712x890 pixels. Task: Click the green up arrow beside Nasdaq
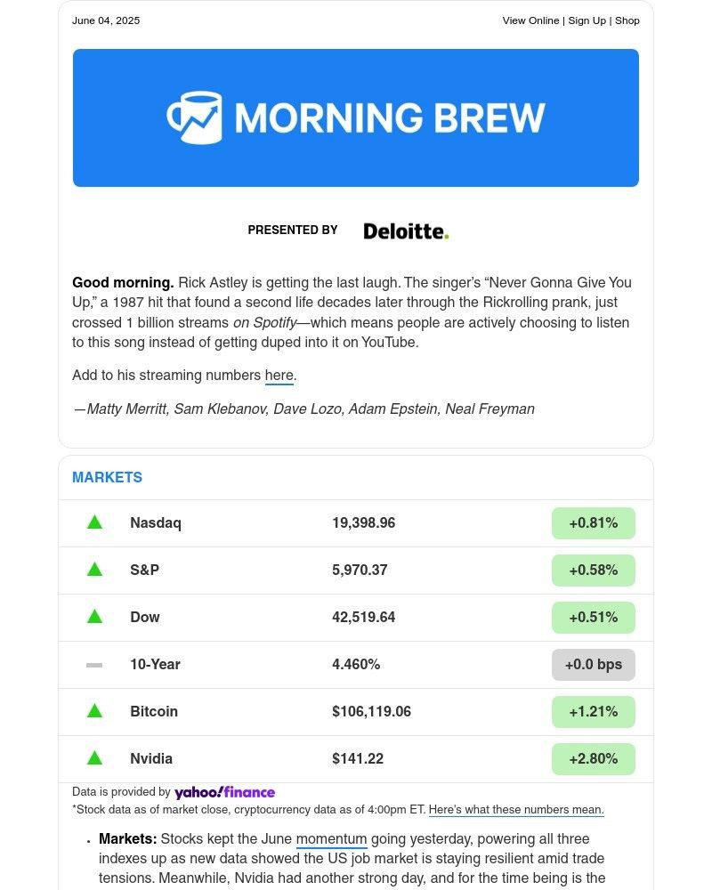[x=95, y=522]
